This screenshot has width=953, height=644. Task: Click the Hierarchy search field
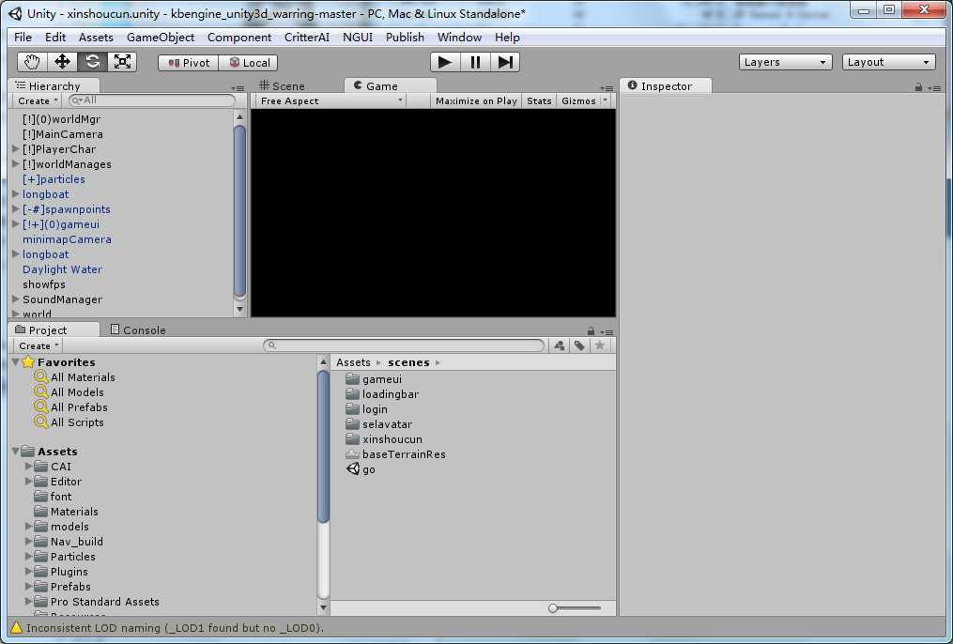click(152, 100)
